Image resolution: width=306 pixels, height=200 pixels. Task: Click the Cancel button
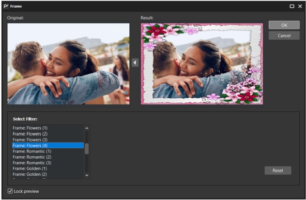pos(284,36)
